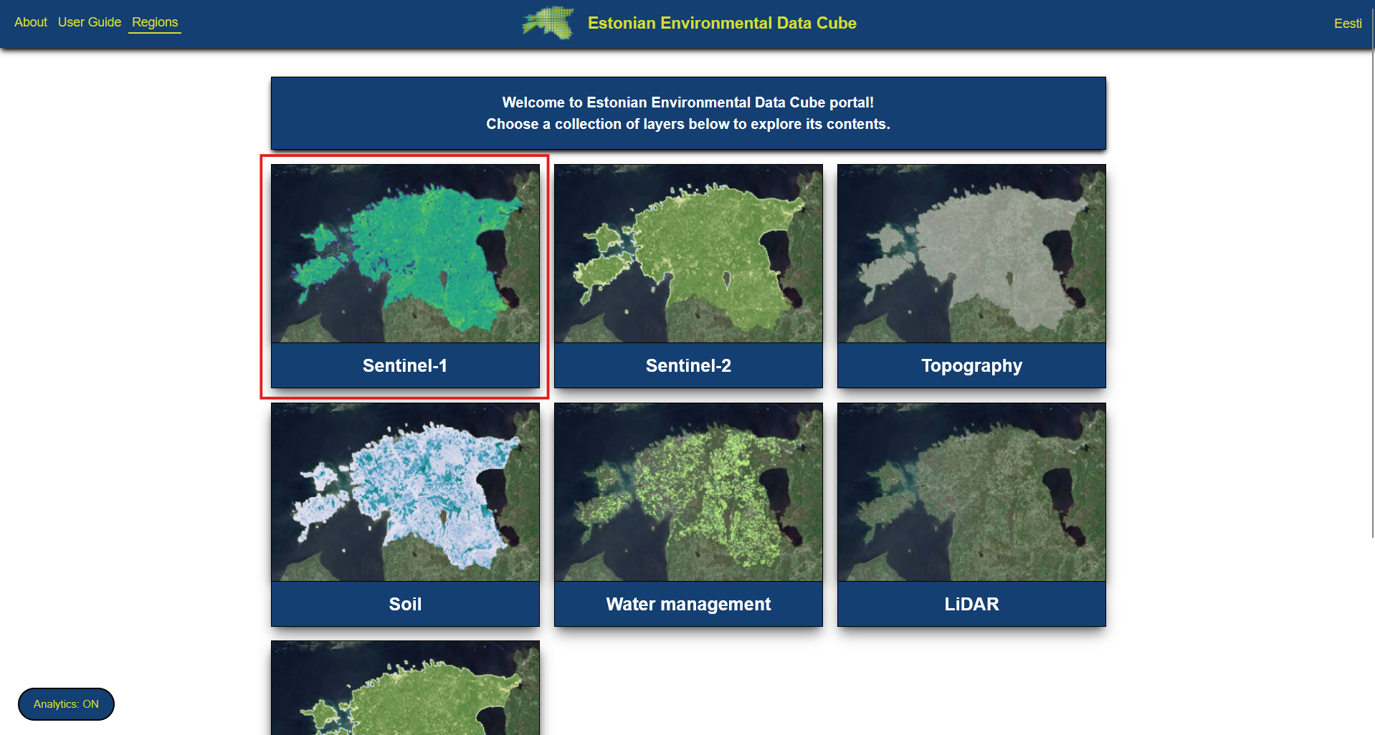Select the Regions tab
1375x735 pixels.
coord(155,22)
